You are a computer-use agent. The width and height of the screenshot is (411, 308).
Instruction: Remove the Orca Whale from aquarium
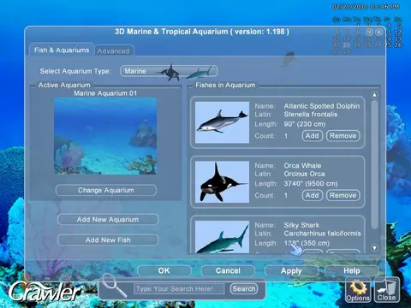[x=342, y=195]
